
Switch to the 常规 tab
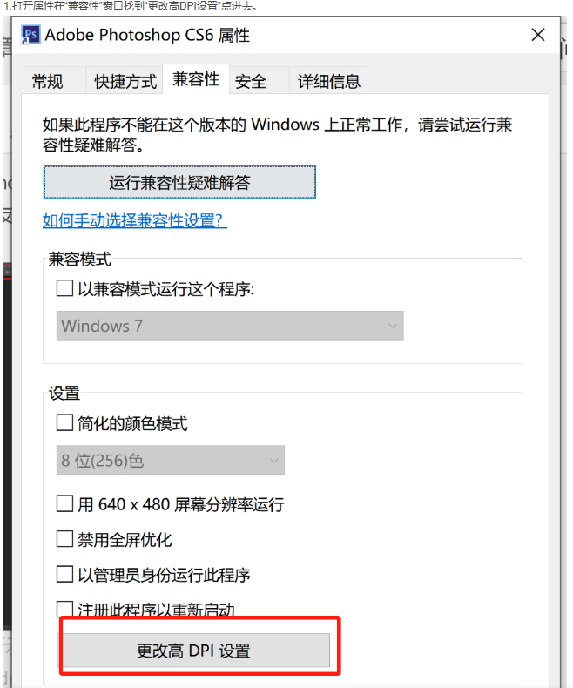click(x=48, y=82)
